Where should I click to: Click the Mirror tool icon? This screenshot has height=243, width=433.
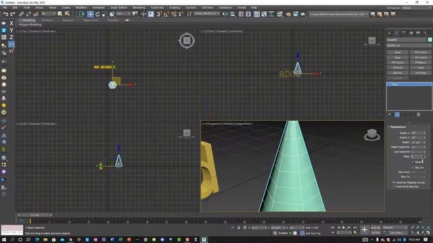(225, 13)
